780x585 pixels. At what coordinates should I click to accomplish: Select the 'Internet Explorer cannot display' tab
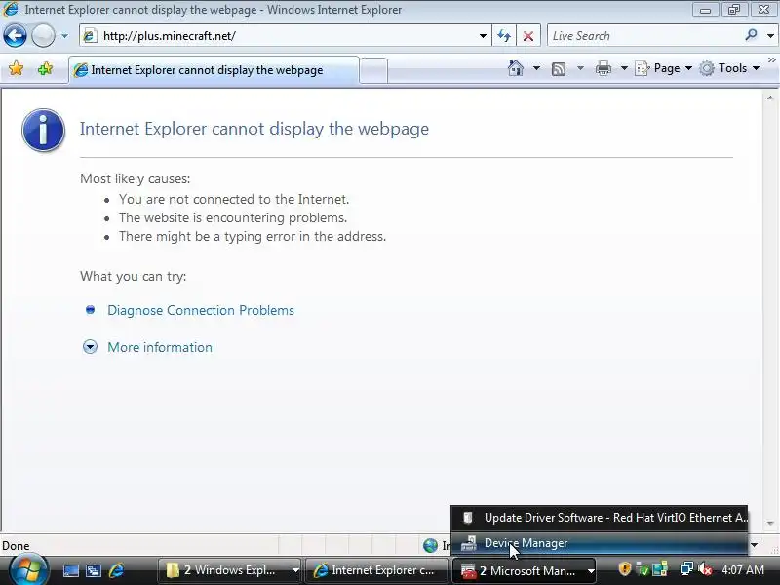pyautogui.click(x=214, y=70)
